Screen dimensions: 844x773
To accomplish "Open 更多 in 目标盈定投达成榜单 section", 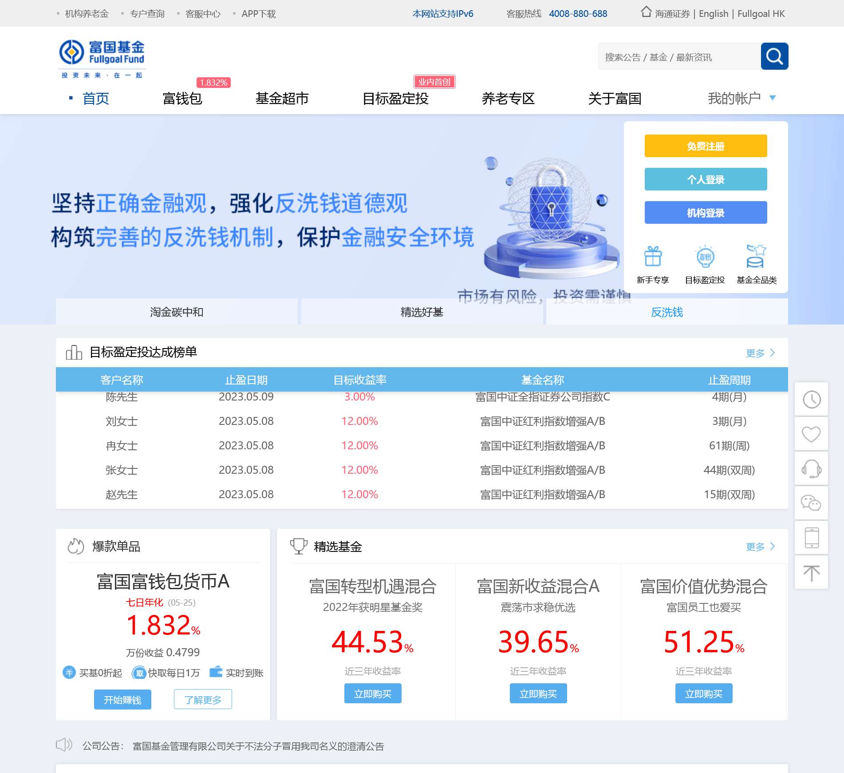I will tap(760, 353).
